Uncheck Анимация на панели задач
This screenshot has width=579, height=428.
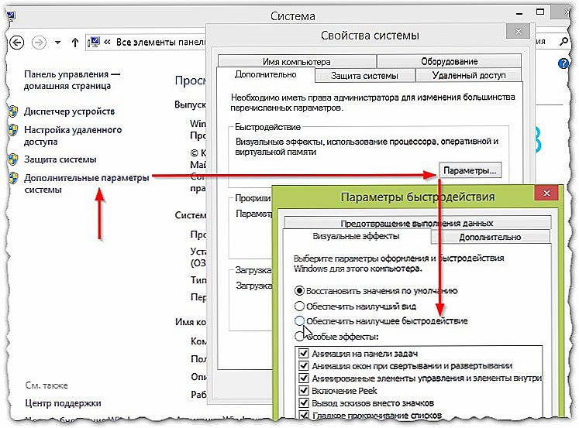point(304,354)
